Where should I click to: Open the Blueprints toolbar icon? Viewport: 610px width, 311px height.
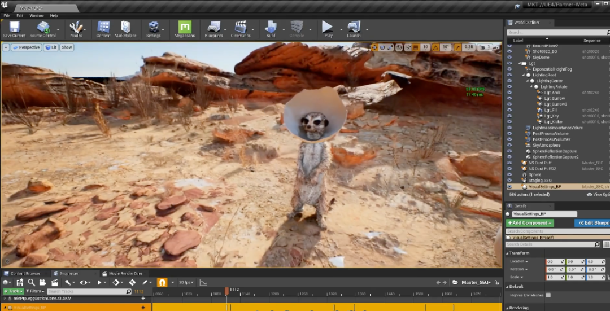pyautogui.click(x=213, y=27)
